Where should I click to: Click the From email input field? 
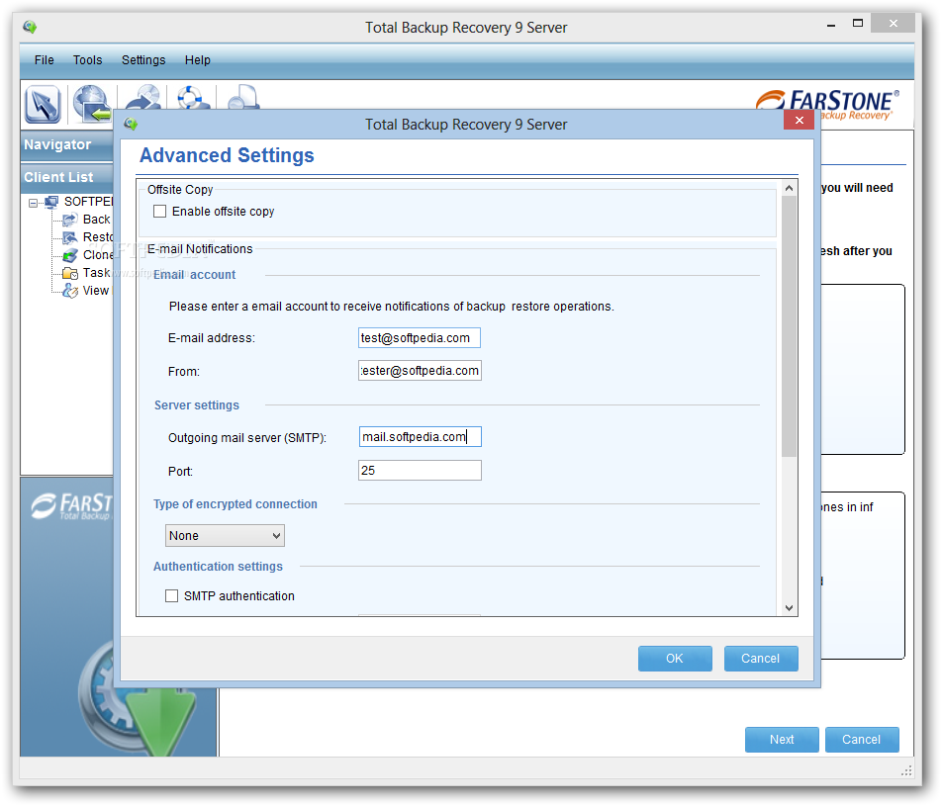tap(420, 371)
